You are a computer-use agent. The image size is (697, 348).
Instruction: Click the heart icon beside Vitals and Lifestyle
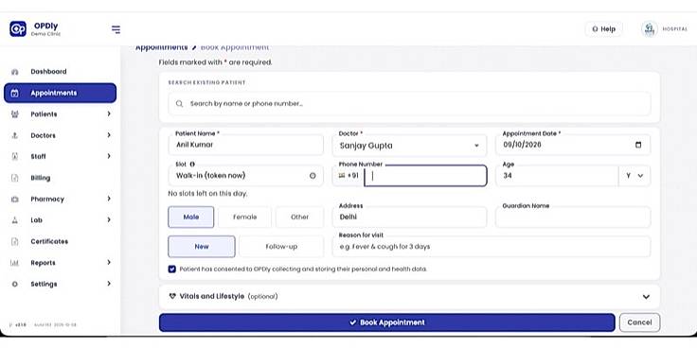(x=172, y=296)
